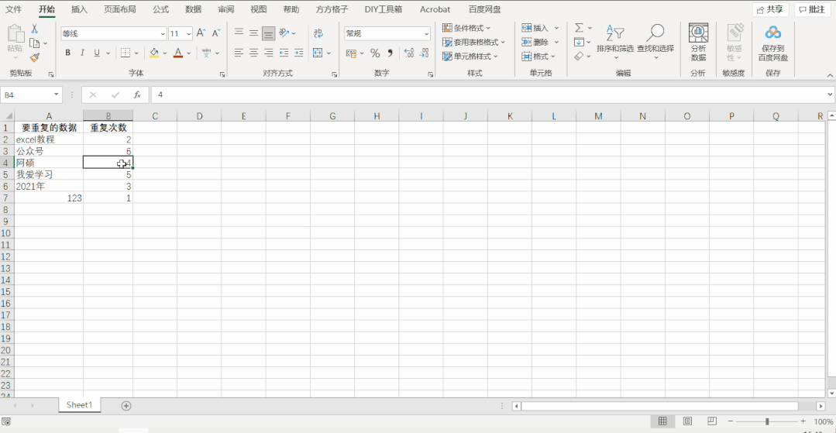The width and height of the screenshot is (836, 433).
Task: Click the Paste clipboard icon
Action: 15,34
